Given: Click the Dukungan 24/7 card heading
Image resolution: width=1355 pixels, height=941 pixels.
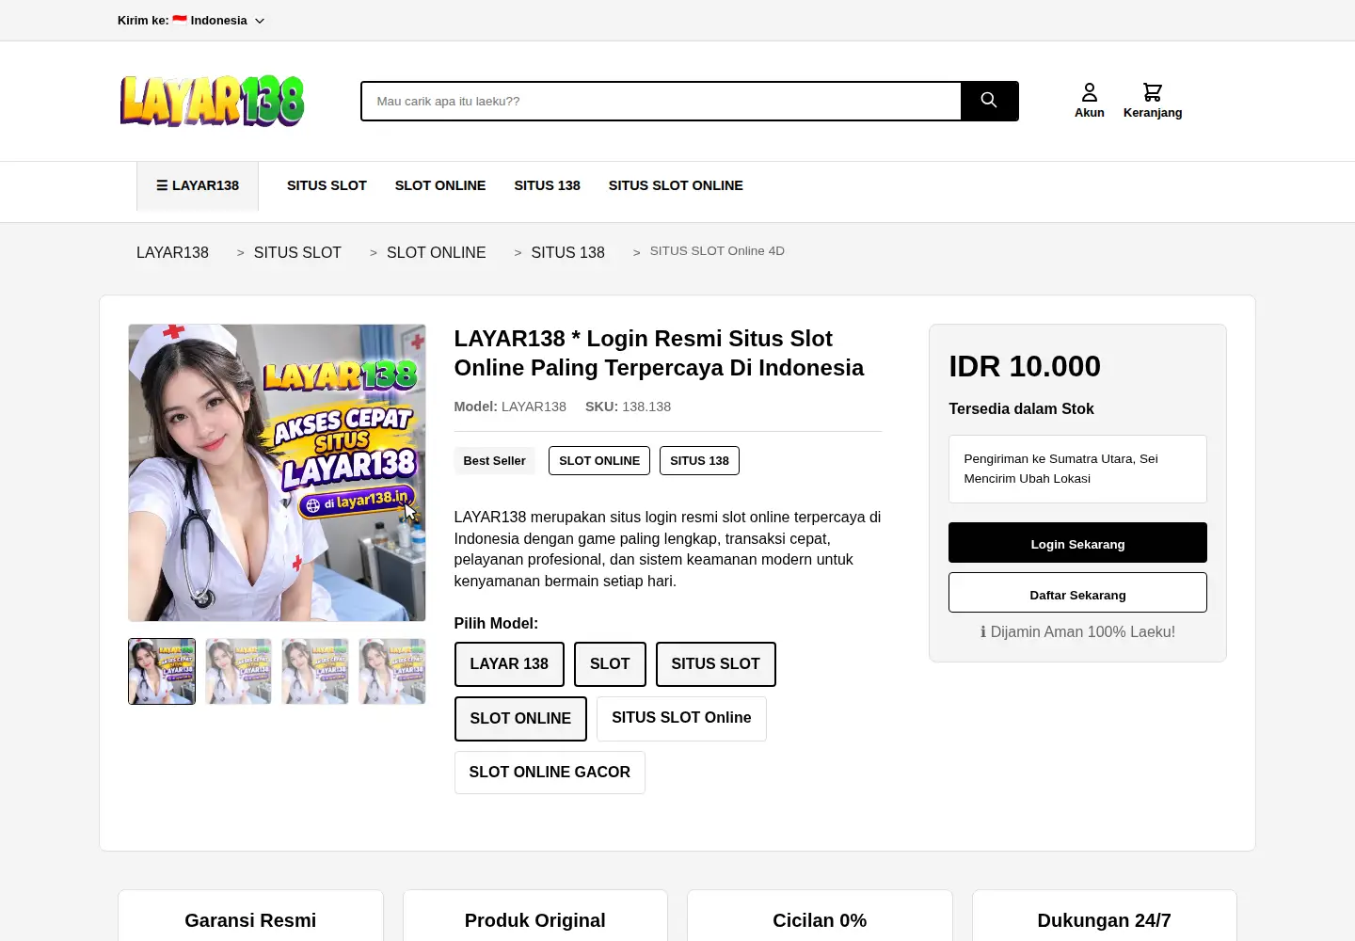Looking at the screenshot, I should click(1104, 920).
